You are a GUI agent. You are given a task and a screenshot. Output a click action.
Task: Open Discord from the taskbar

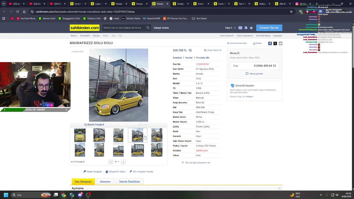click(80, 195)
